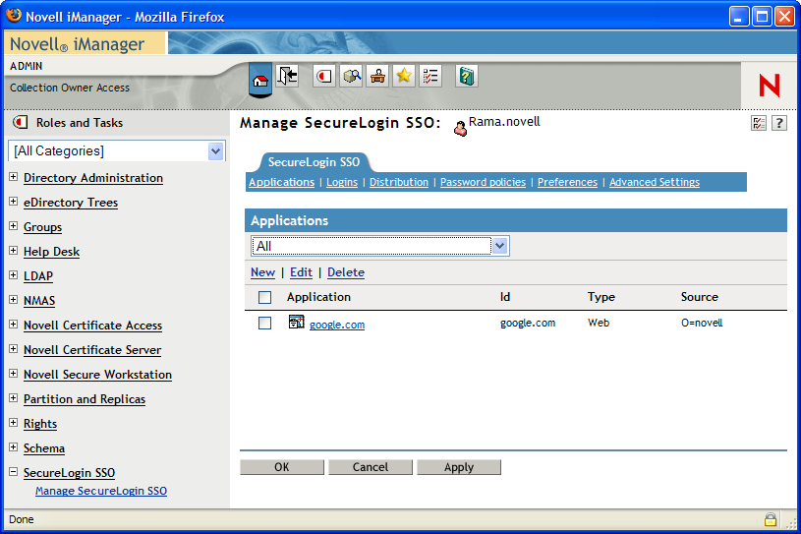The width and height of the screenshot is (801, 534).
Task: Expand Partition and Replicas category
Action: [x=14, y=398]
